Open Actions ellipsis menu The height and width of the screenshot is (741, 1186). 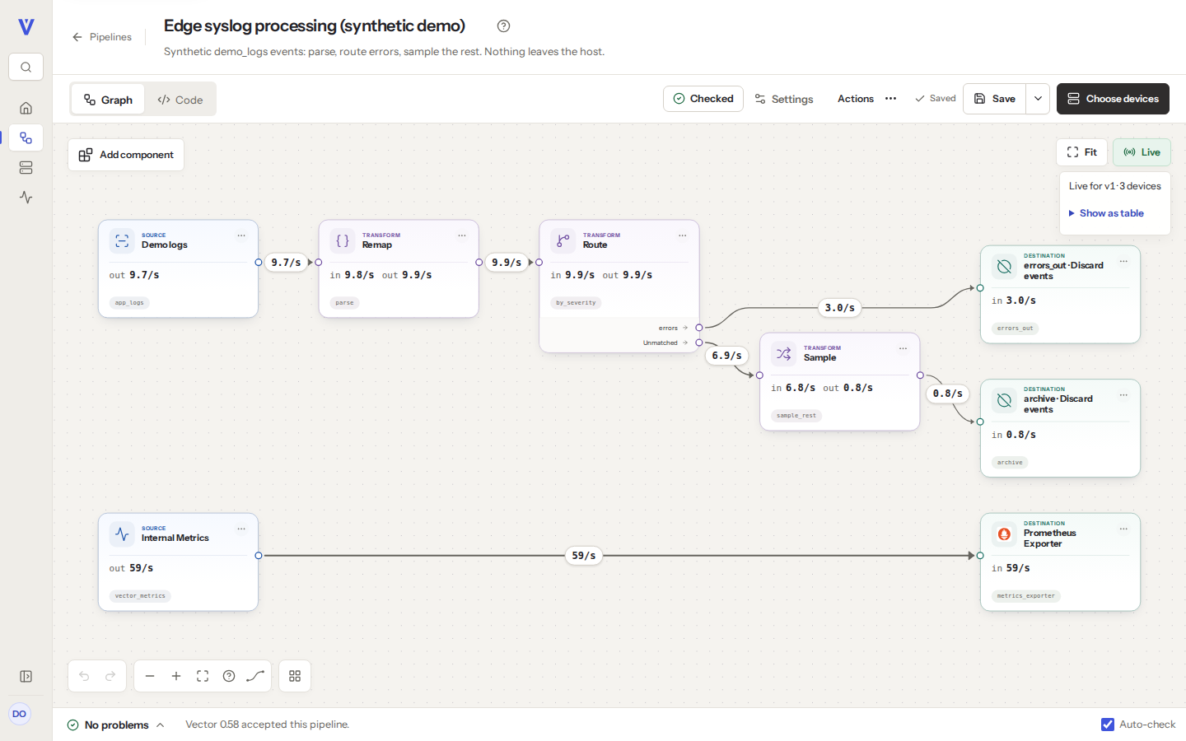coord(890,99)
